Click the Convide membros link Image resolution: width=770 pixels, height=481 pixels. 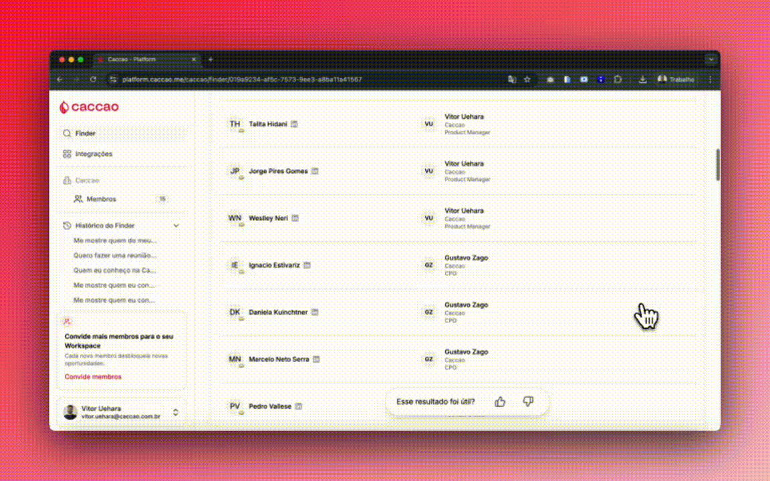(93, 377)
